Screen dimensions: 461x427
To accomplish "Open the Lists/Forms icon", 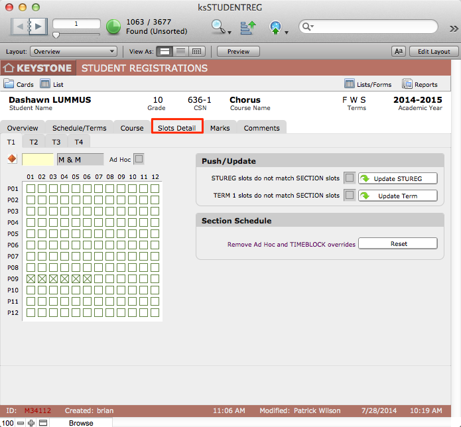I will coord(350,84).
